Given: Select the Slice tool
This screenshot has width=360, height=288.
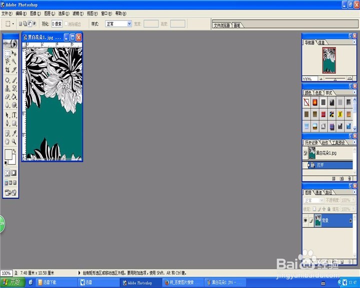Looking at the screenshot, I should point(14,69).
